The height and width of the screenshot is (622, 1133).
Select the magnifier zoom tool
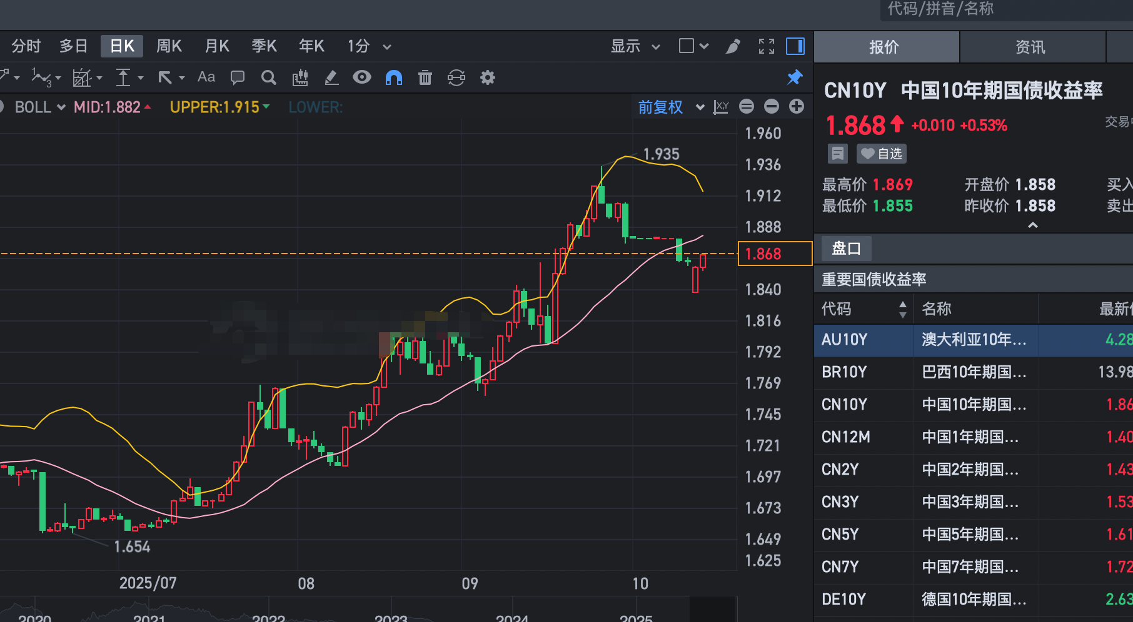(269, 77)
